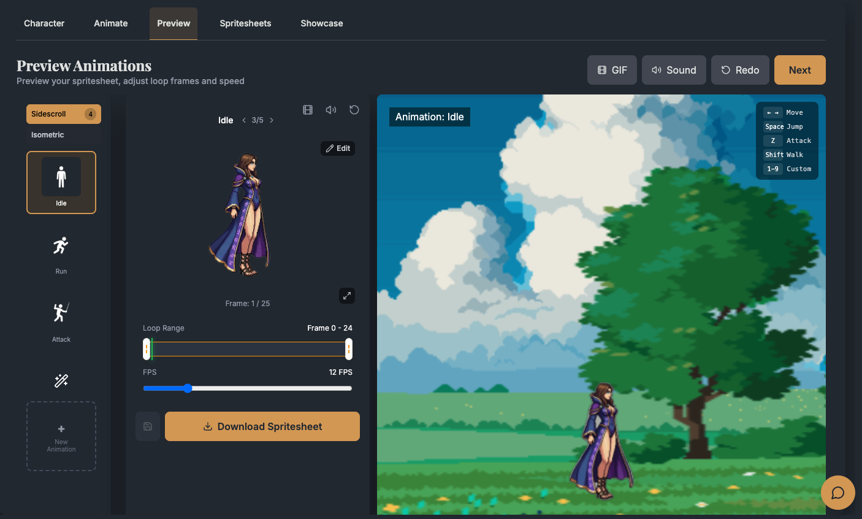Select the Run animation icon
Viewport: 862px width, 519px height.
[61, 247]
